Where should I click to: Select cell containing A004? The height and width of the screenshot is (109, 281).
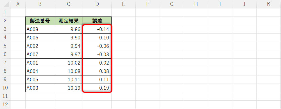[40, 71]
